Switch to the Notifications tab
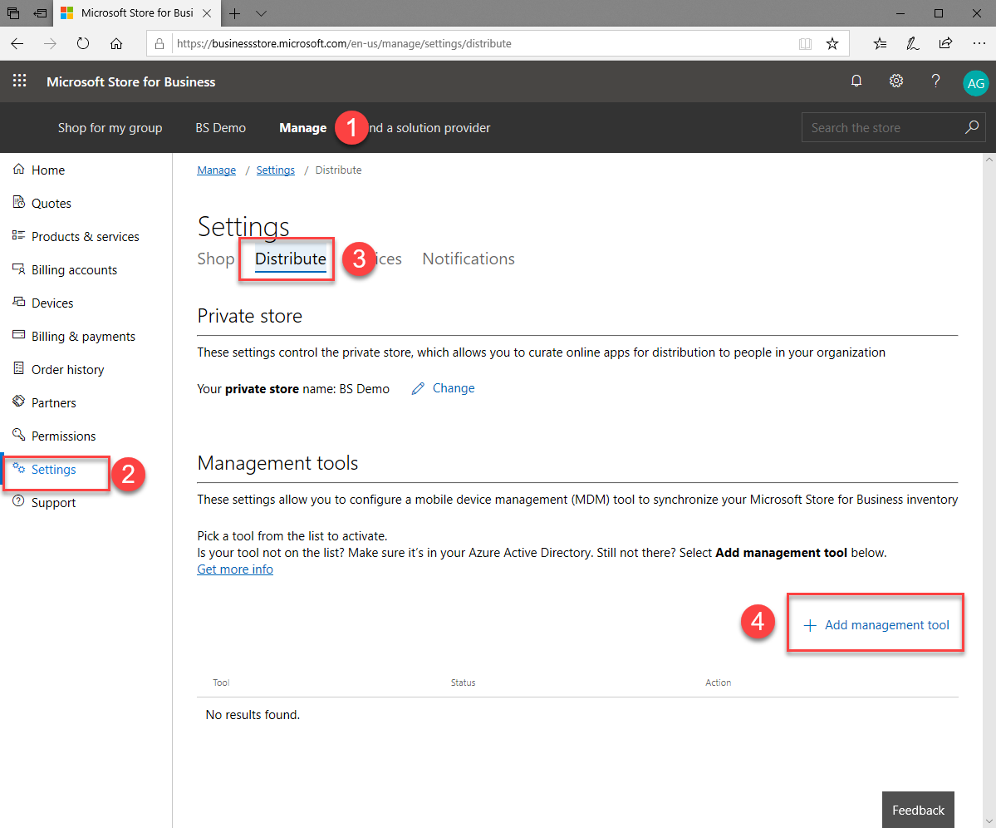 point(469,259)
